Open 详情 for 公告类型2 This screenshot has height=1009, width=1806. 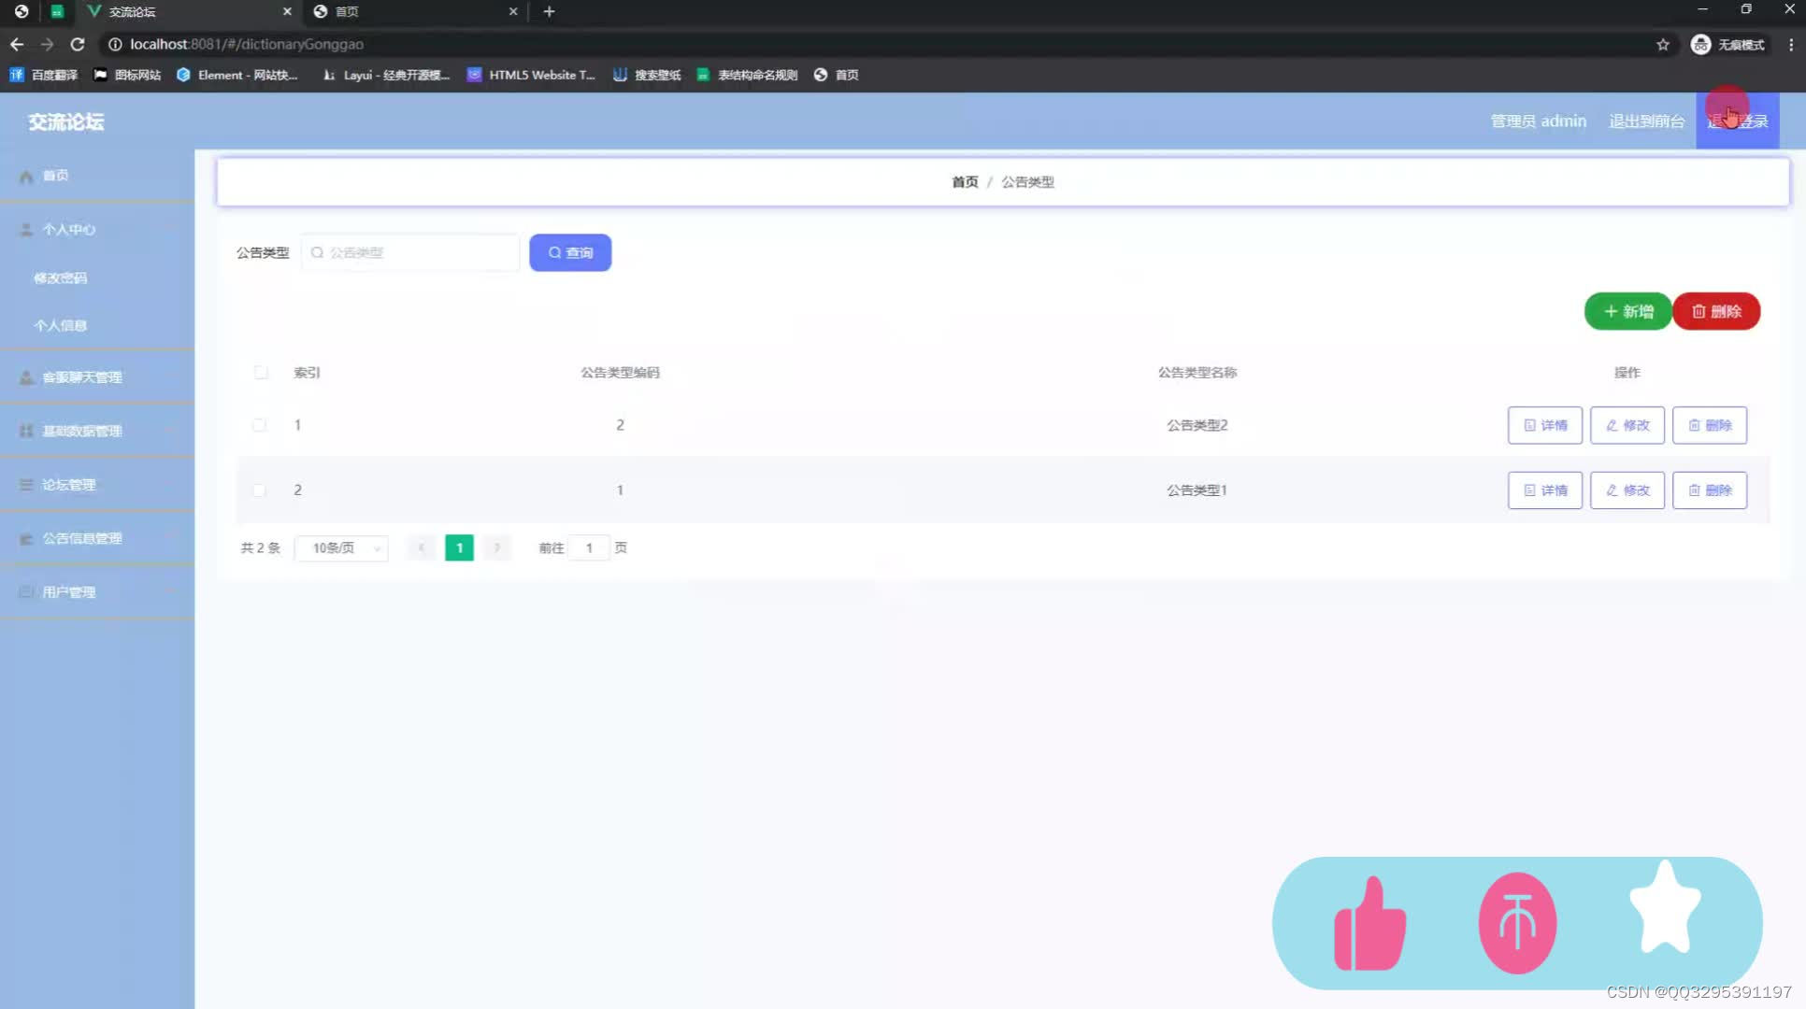coord(1544,425)
